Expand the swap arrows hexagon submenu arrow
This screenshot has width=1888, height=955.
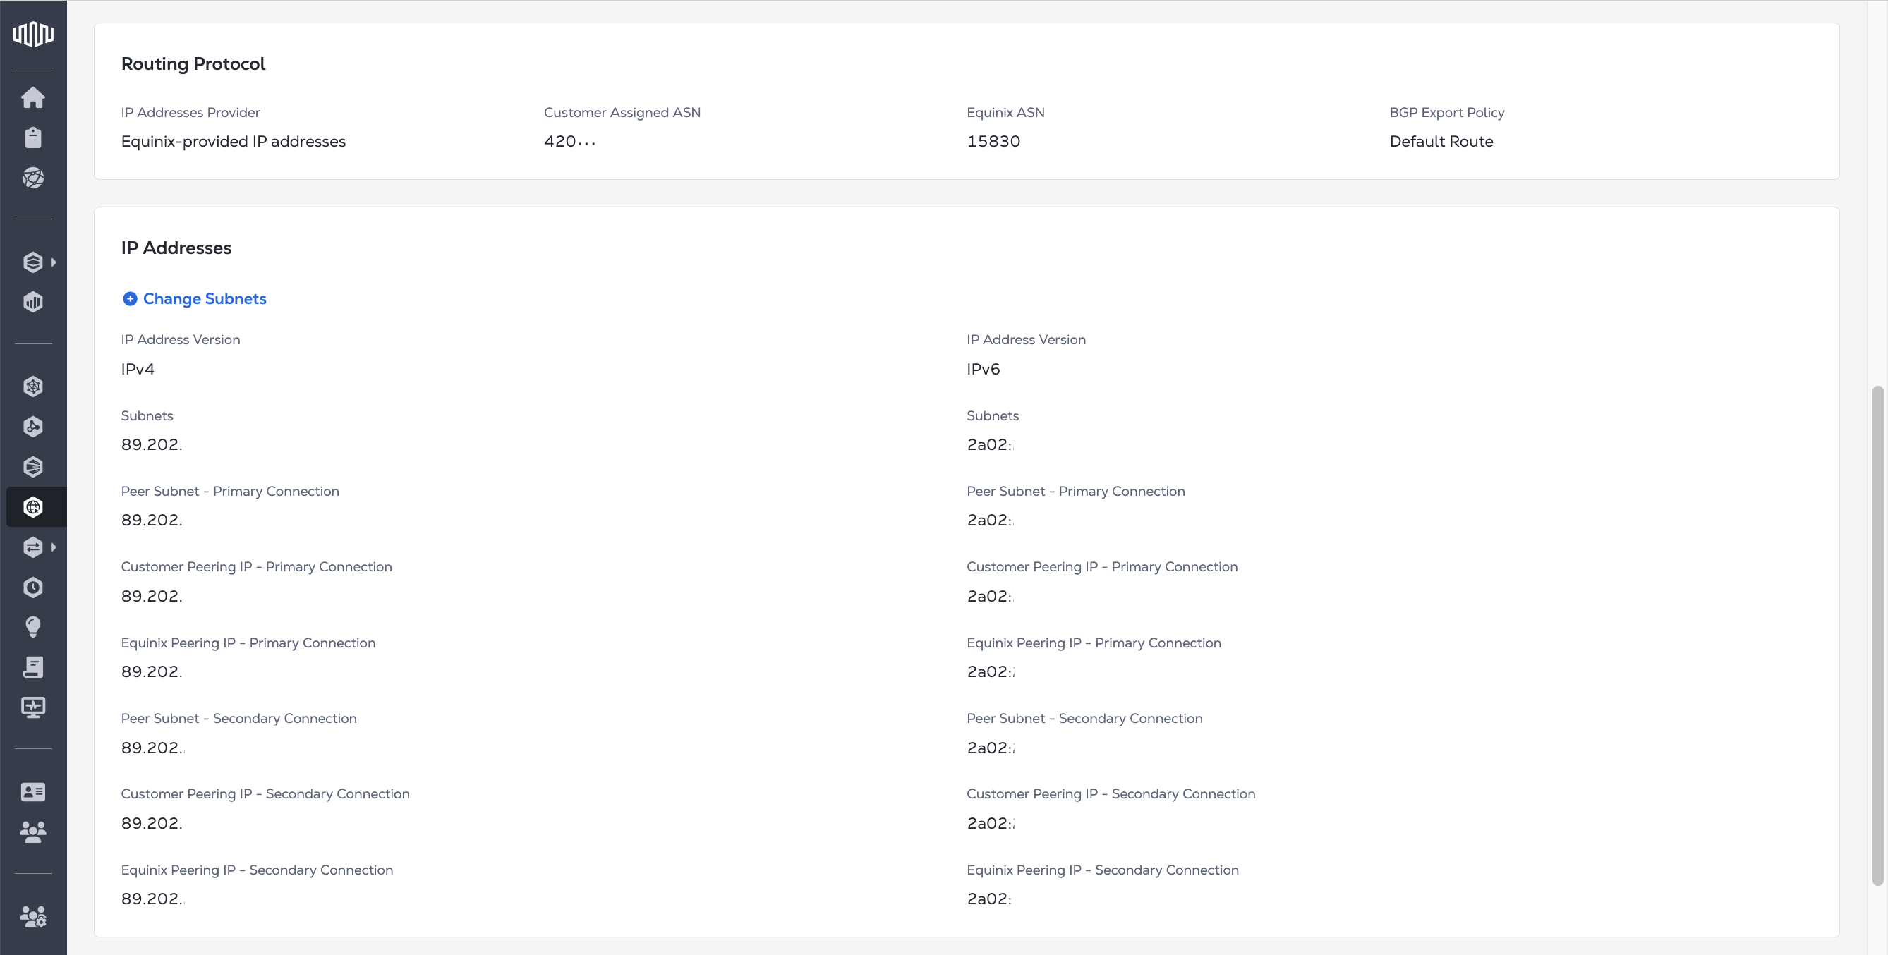coord(54,547)
